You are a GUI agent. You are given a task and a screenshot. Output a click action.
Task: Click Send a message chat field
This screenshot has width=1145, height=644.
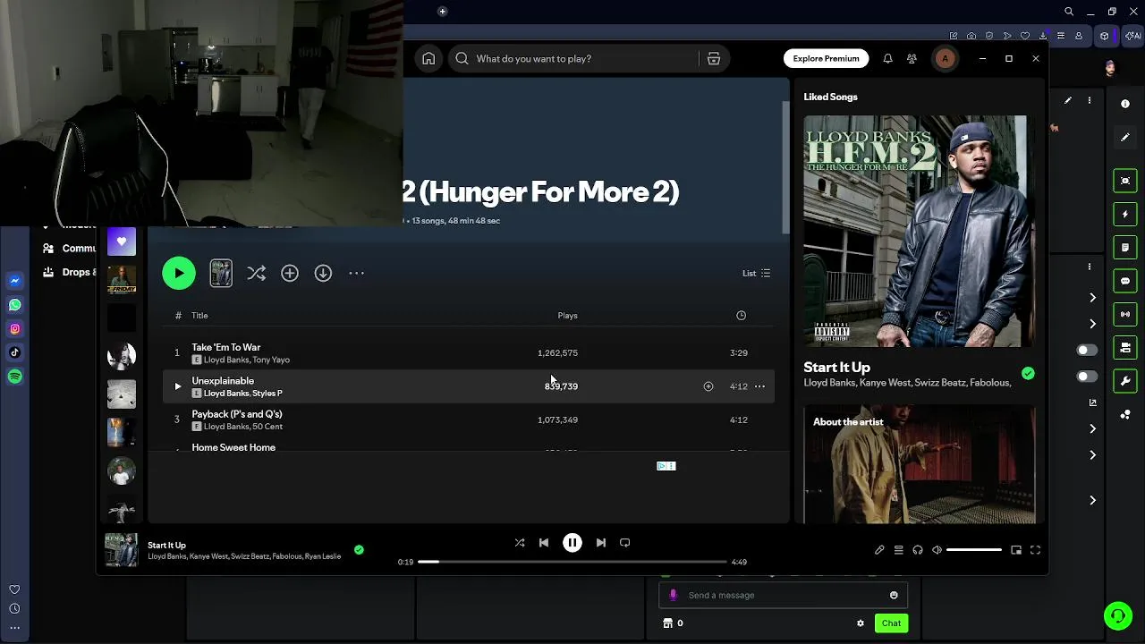point(783,595)
